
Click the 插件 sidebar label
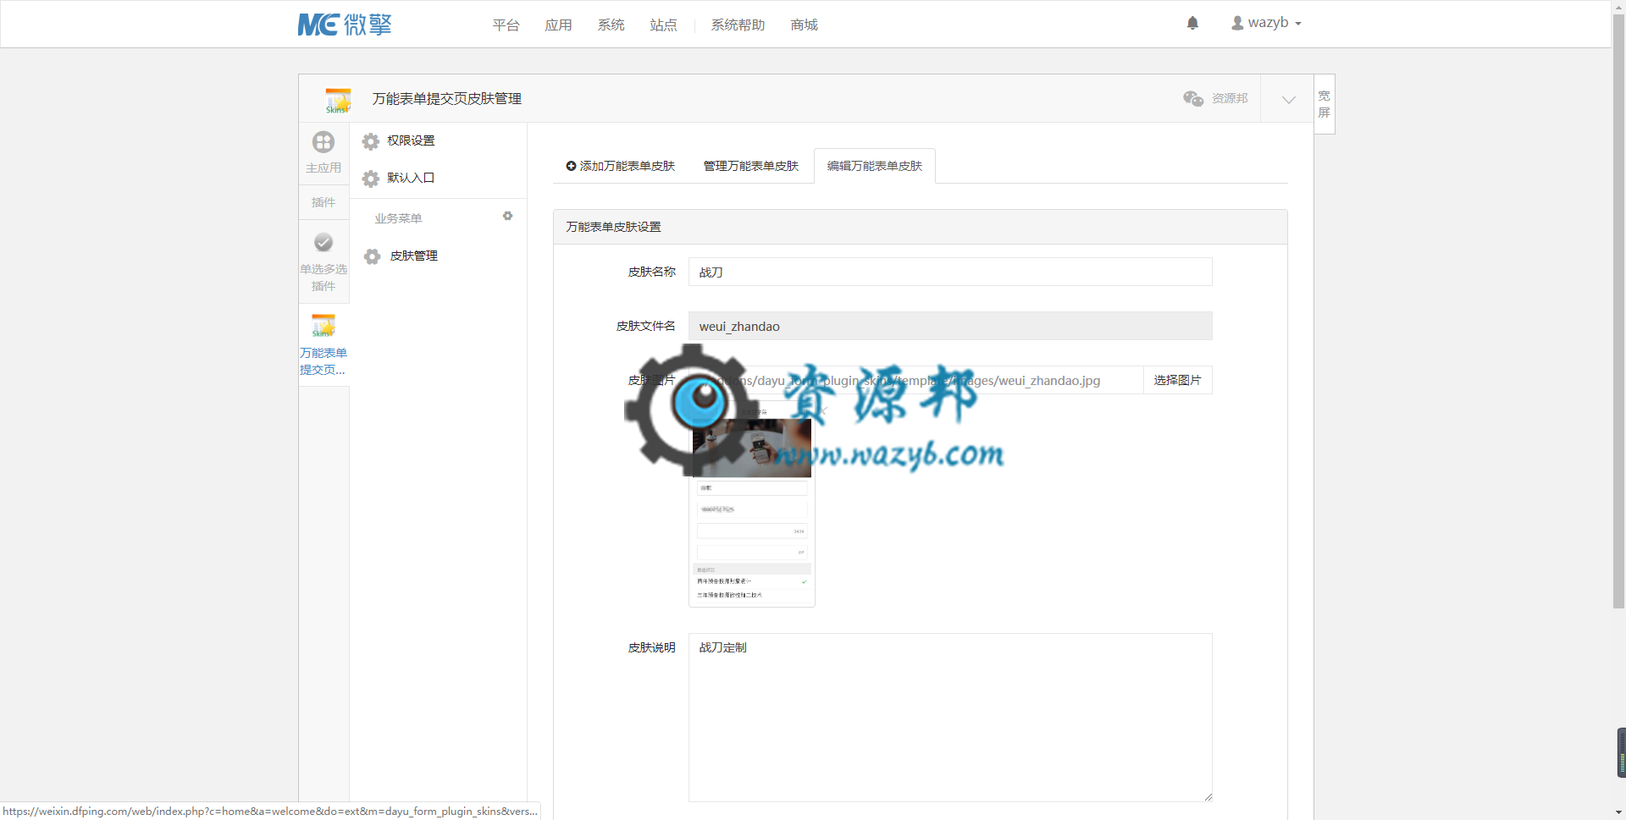[x=324, y=202]
